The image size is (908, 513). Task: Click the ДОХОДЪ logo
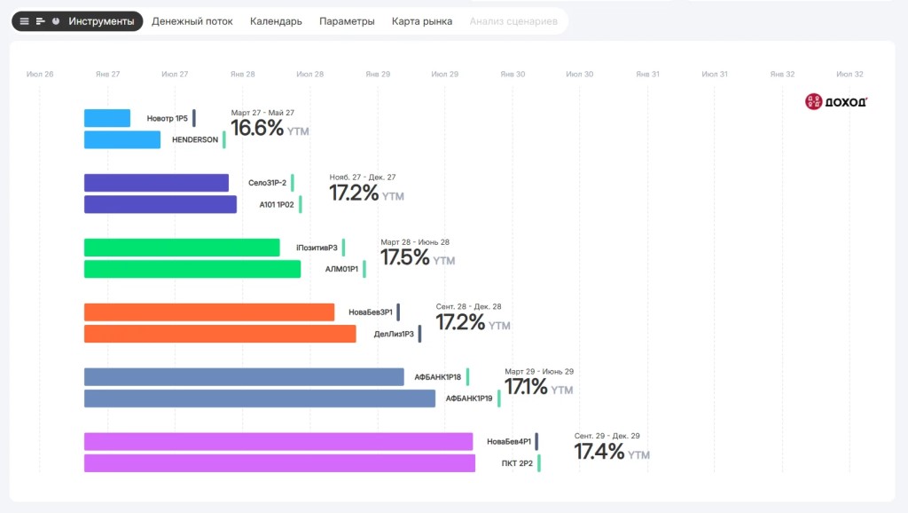tap(836, 101)
